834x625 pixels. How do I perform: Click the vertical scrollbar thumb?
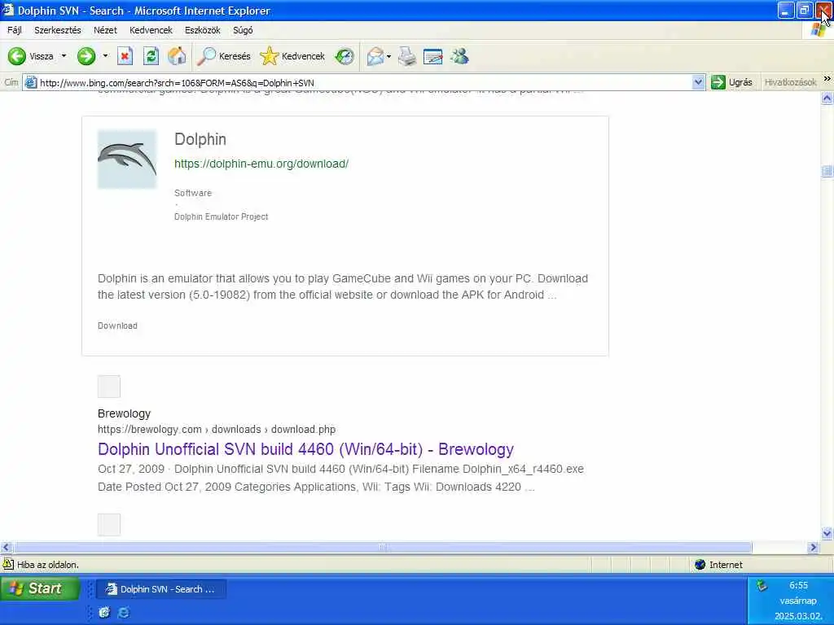tap(827, 171)
